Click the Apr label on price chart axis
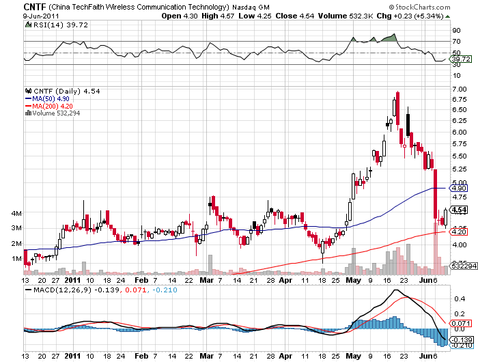 285,280
